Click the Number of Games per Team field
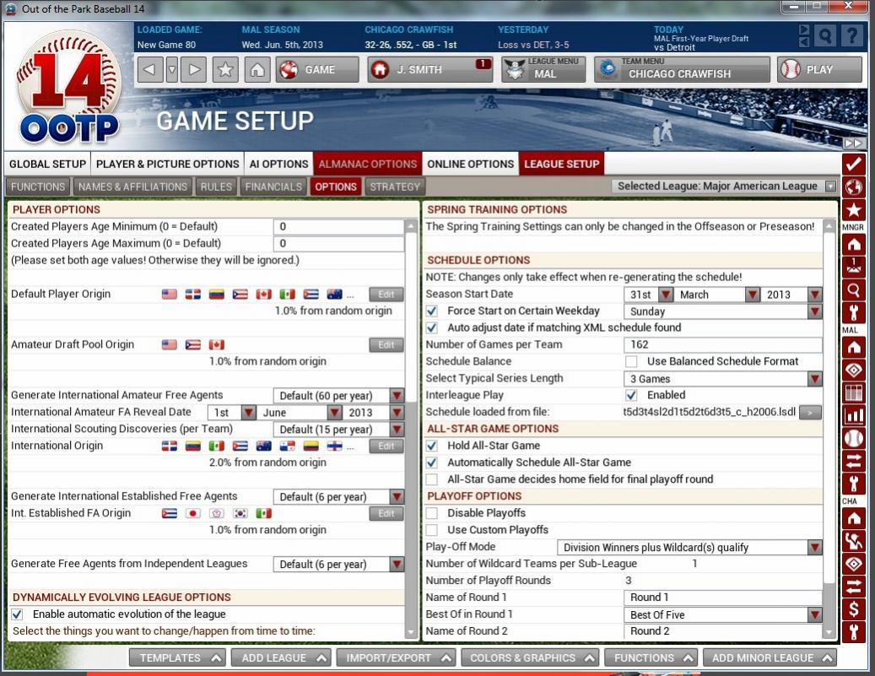Image resolution: width=875 pixels, height=676 pixels. click(x=722, y=344)
